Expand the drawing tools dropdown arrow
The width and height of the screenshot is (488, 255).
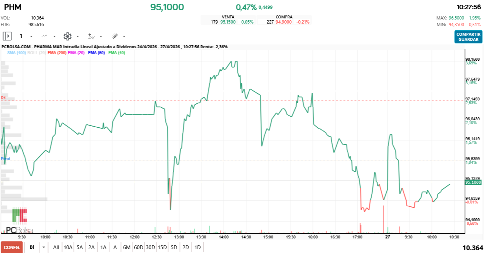coord(124,36)
